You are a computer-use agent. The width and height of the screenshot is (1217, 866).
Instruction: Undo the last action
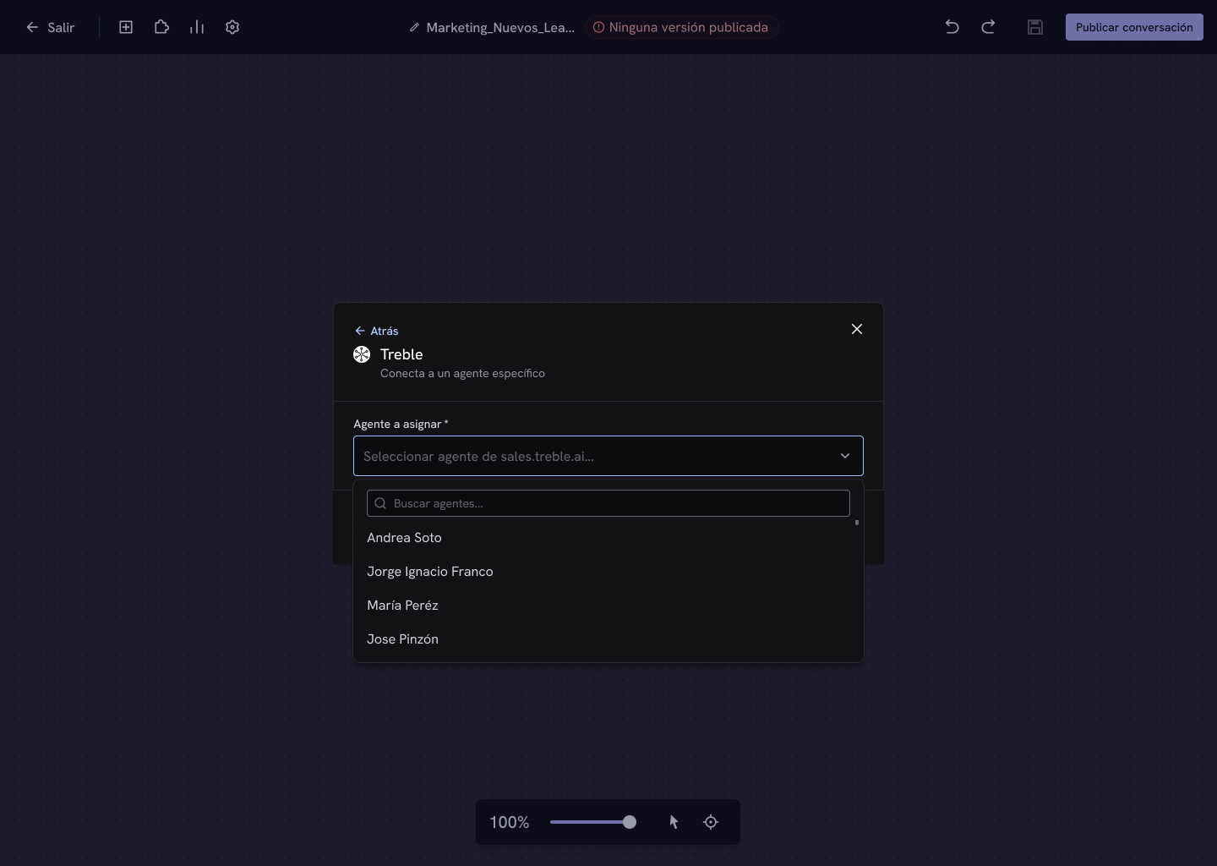[952, 27]
